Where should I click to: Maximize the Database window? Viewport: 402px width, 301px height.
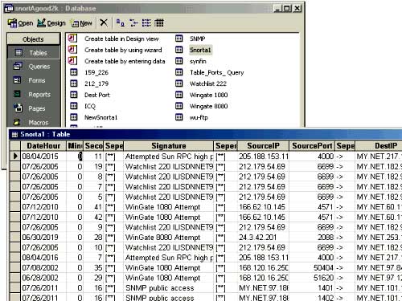pos(287,9)
